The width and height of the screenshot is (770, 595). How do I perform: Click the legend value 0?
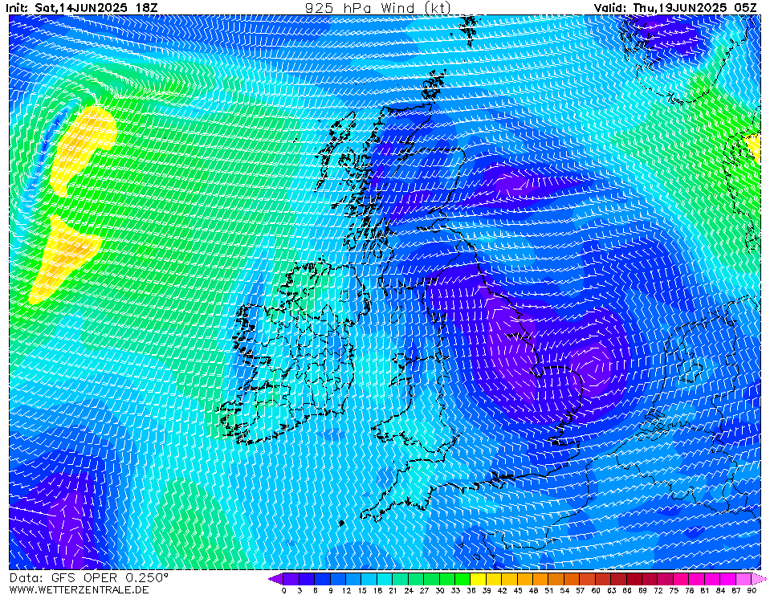click(284, 590)
